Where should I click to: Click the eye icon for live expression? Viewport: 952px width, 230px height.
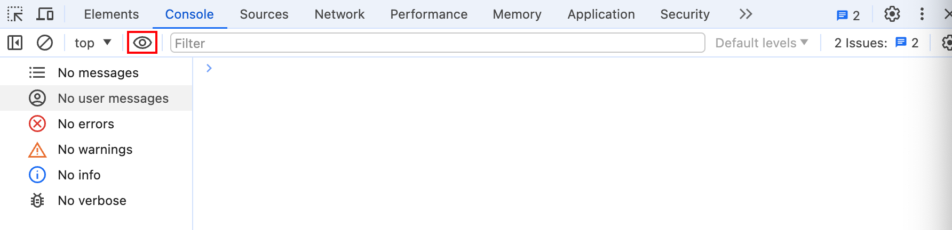(x=142, y=43)
